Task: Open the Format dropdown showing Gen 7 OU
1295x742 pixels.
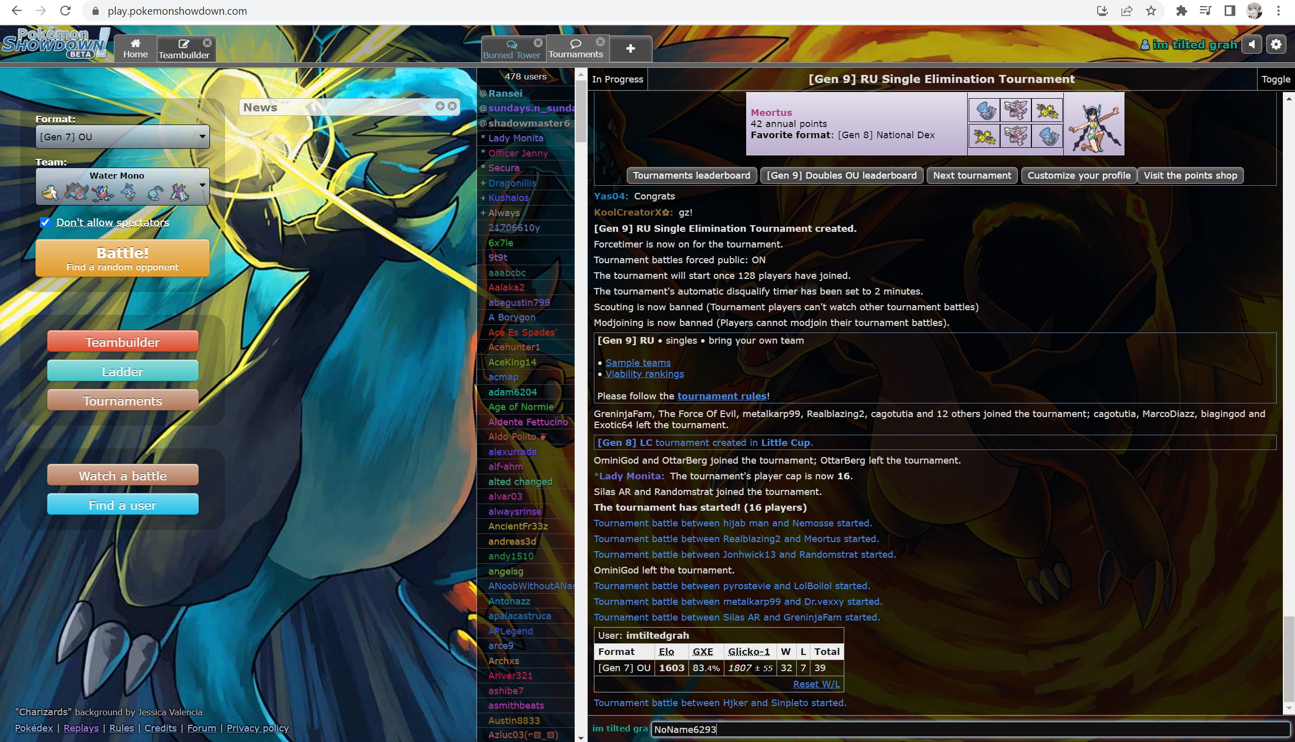Action: tap(122, 137)
